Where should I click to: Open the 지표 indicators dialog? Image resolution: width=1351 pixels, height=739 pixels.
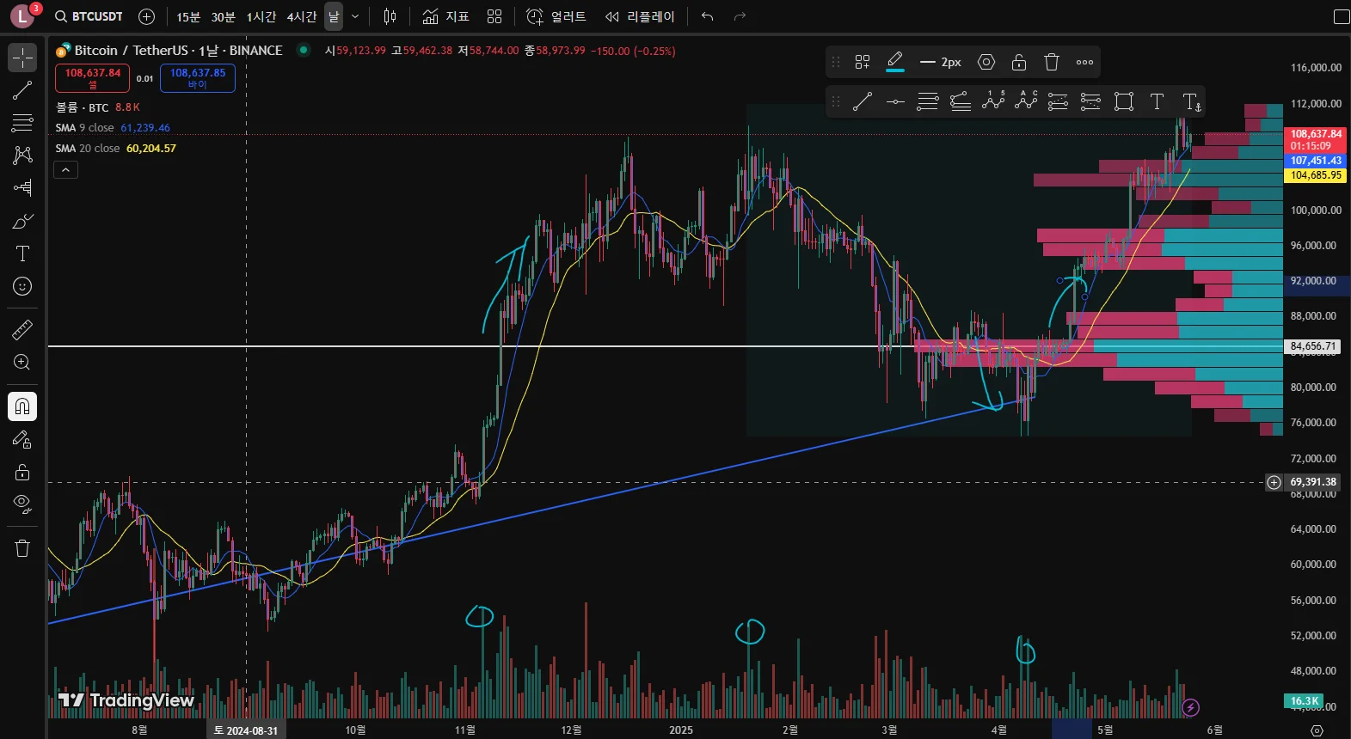[445, 16]
